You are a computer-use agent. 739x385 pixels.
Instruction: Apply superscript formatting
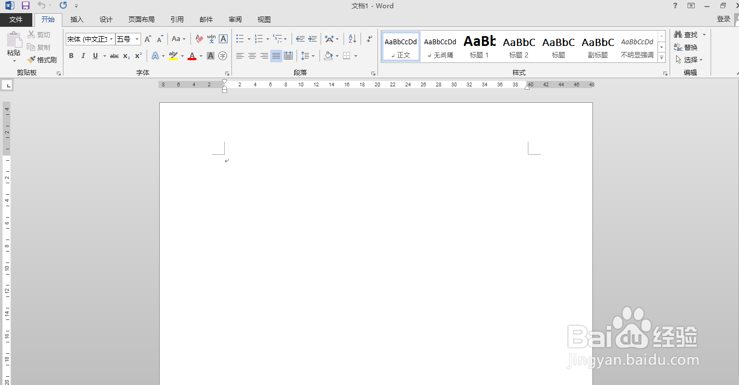click(x=138, y=56)
